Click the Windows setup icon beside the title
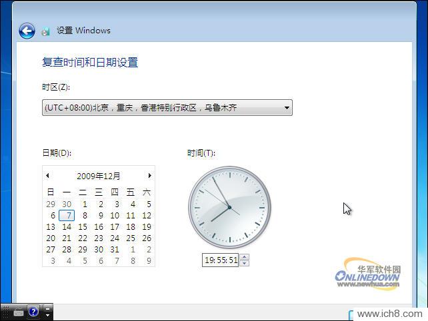 45,31
